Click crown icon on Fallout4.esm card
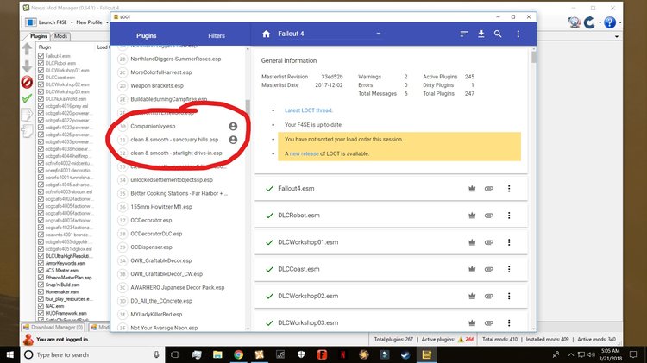 coord(472,189)
